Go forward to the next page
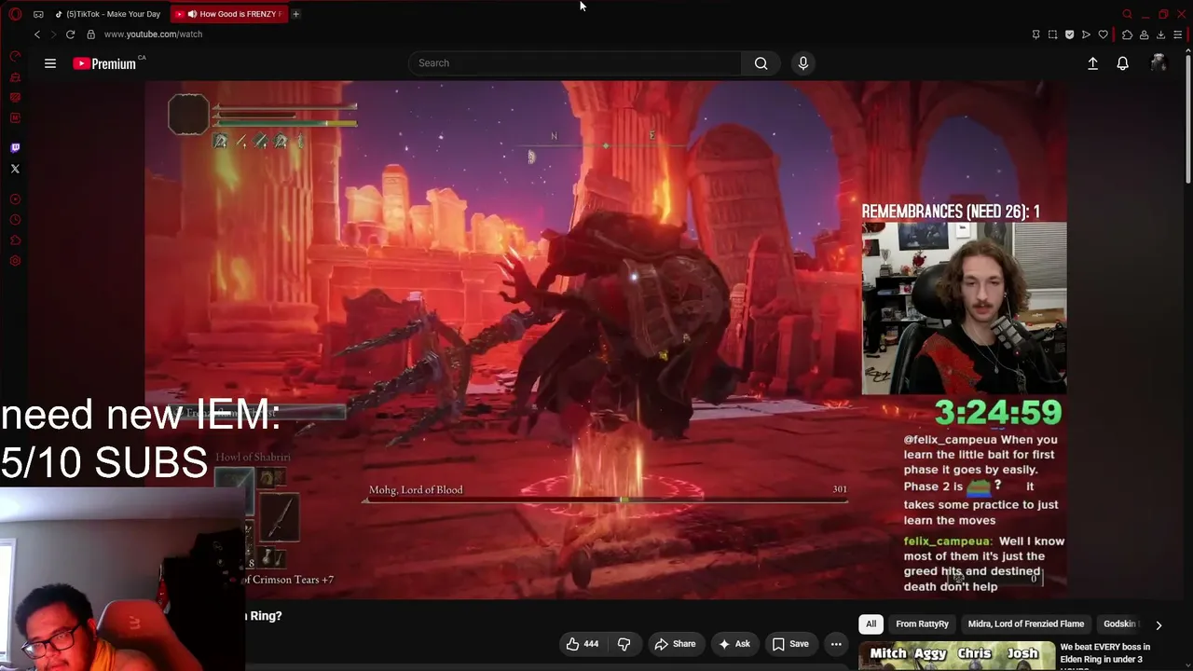 [53, 34]
